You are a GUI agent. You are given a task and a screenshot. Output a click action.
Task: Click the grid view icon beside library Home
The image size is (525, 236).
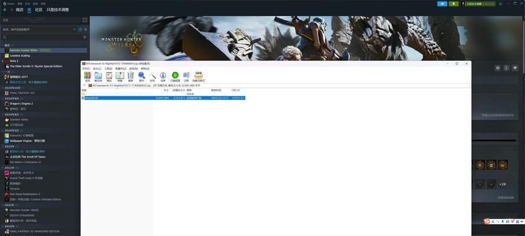coord(84,20)
